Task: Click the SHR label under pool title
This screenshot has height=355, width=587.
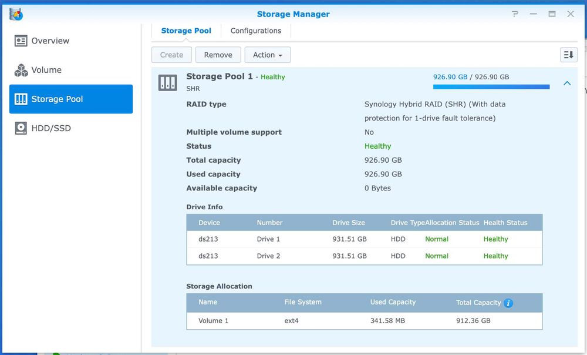Action: click(x=193, y=89)
